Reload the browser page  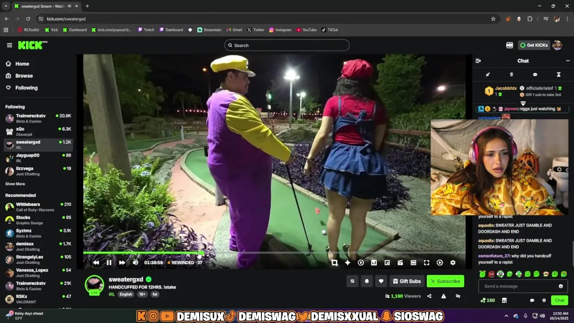[x=28, y=19]
